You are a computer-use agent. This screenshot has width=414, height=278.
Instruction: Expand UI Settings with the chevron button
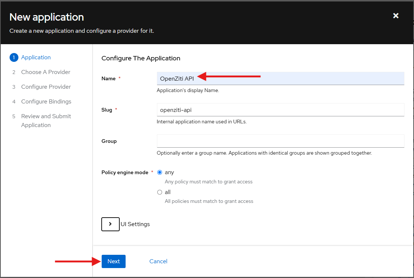(110, 224)
